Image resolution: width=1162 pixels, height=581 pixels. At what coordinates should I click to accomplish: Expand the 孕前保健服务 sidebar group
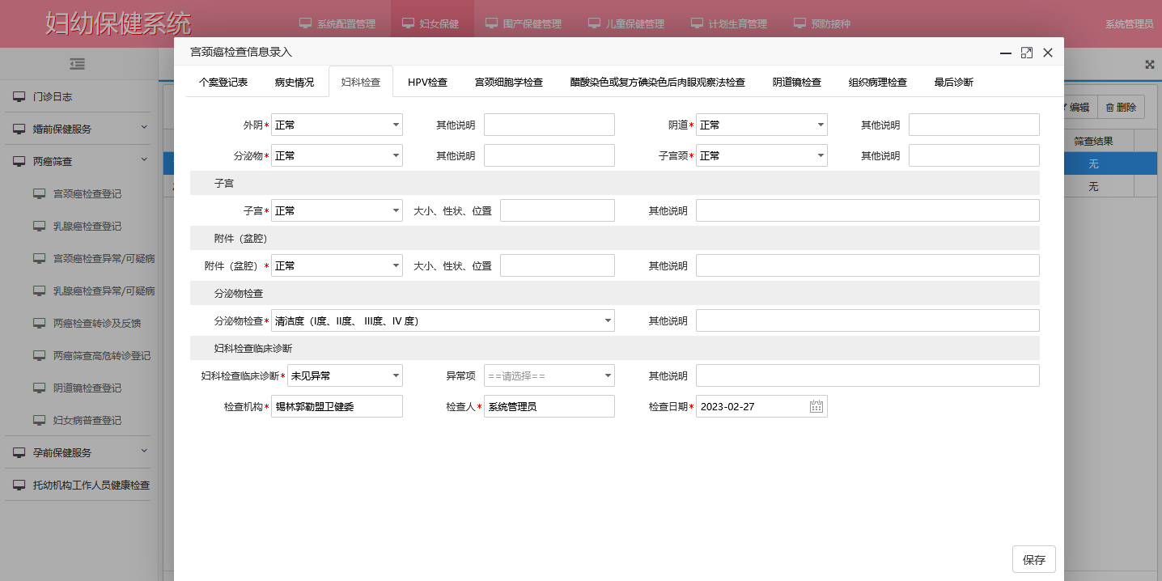(144, 452)
